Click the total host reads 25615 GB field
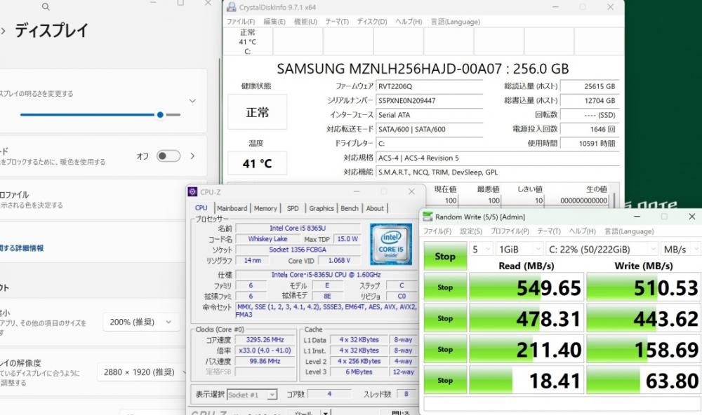 (590, 86)
